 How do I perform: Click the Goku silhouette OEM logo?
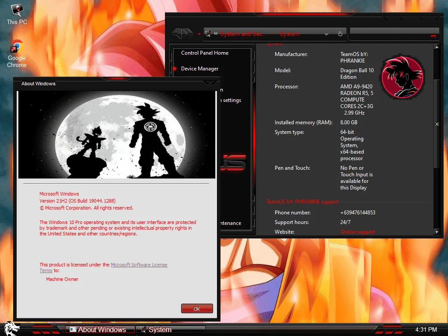click(x=402, y=77)
